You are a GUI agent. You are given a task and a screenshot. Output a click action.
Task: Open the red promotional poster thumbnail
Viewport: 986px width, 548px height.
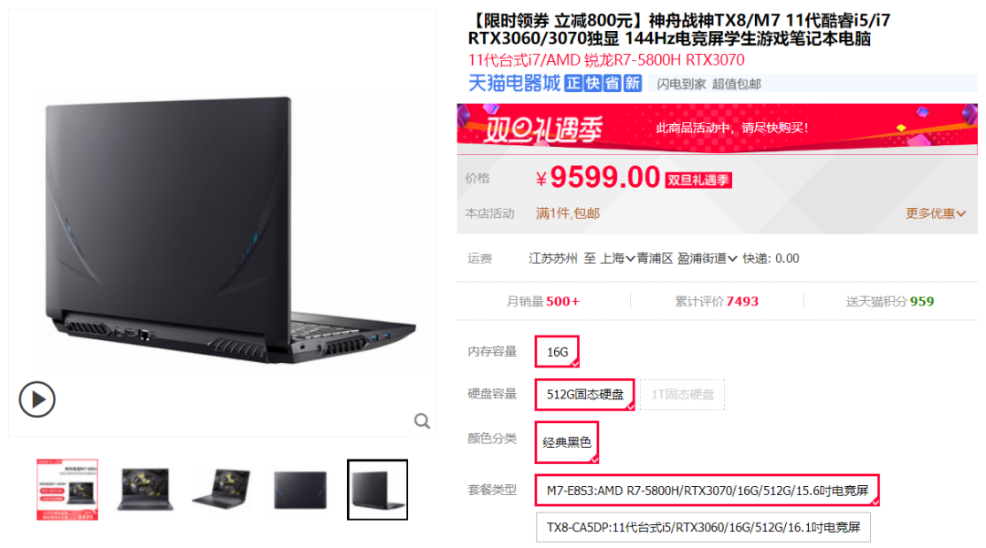[x=68, y=490]
